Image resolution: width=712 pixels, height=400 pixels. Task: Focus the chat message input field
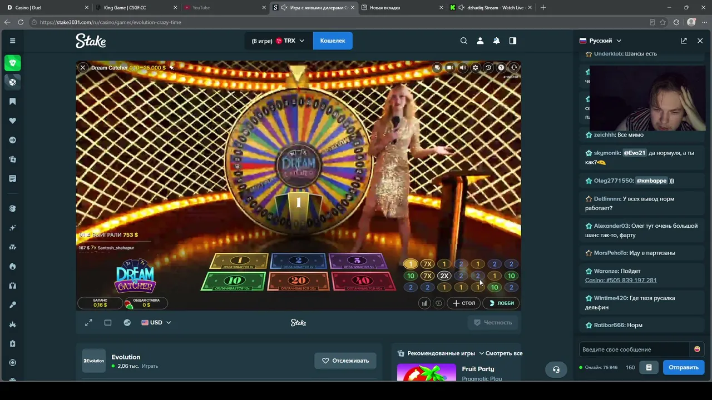[x=634, y=349]
